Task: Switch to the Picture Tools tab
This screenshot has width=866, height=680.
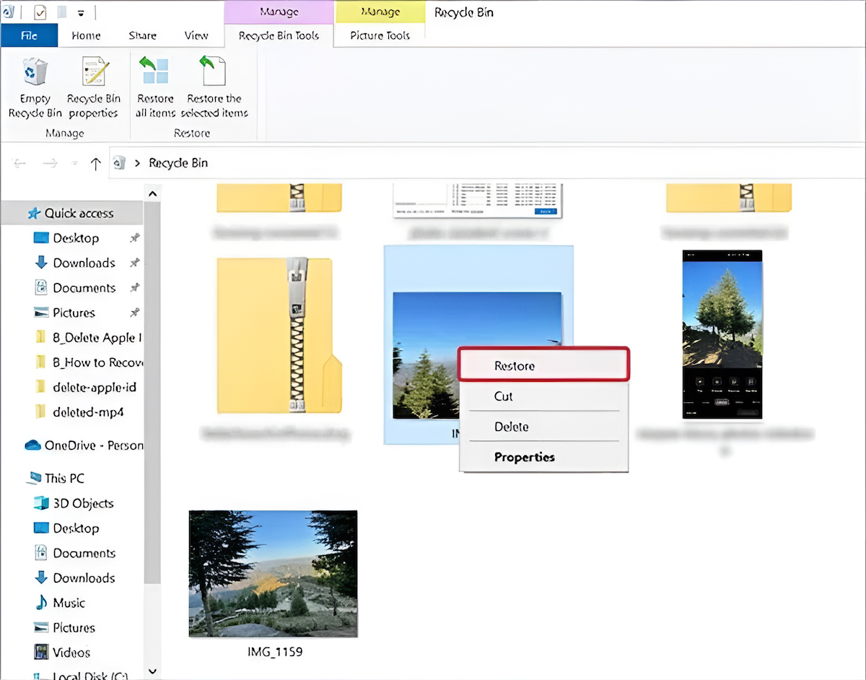Action: tap(380, 35)
